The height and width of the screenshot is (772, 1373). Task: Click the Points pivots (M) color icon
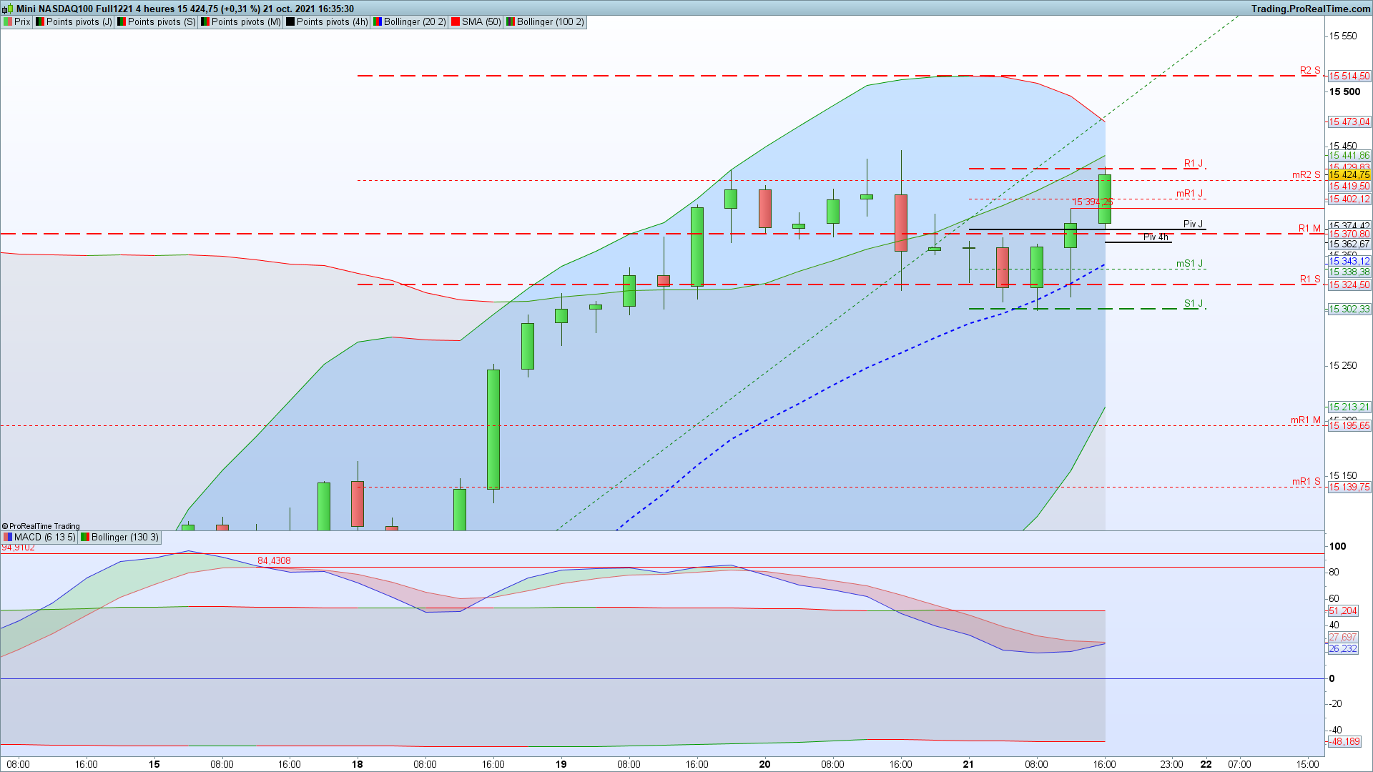click(x=205, y=22)
